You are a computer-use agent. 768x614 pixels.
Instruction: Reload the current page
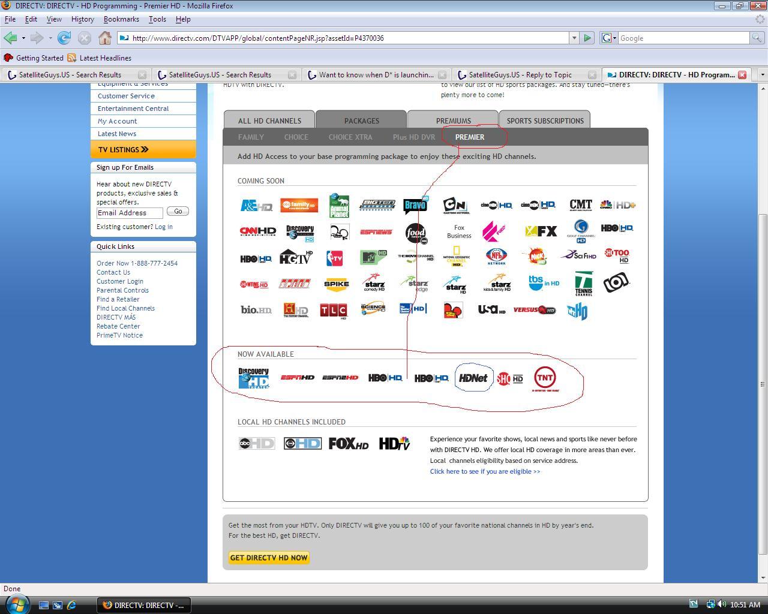pos(64,38)
